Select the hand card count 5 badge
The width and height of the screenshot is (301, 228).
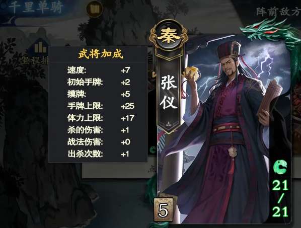164,210
